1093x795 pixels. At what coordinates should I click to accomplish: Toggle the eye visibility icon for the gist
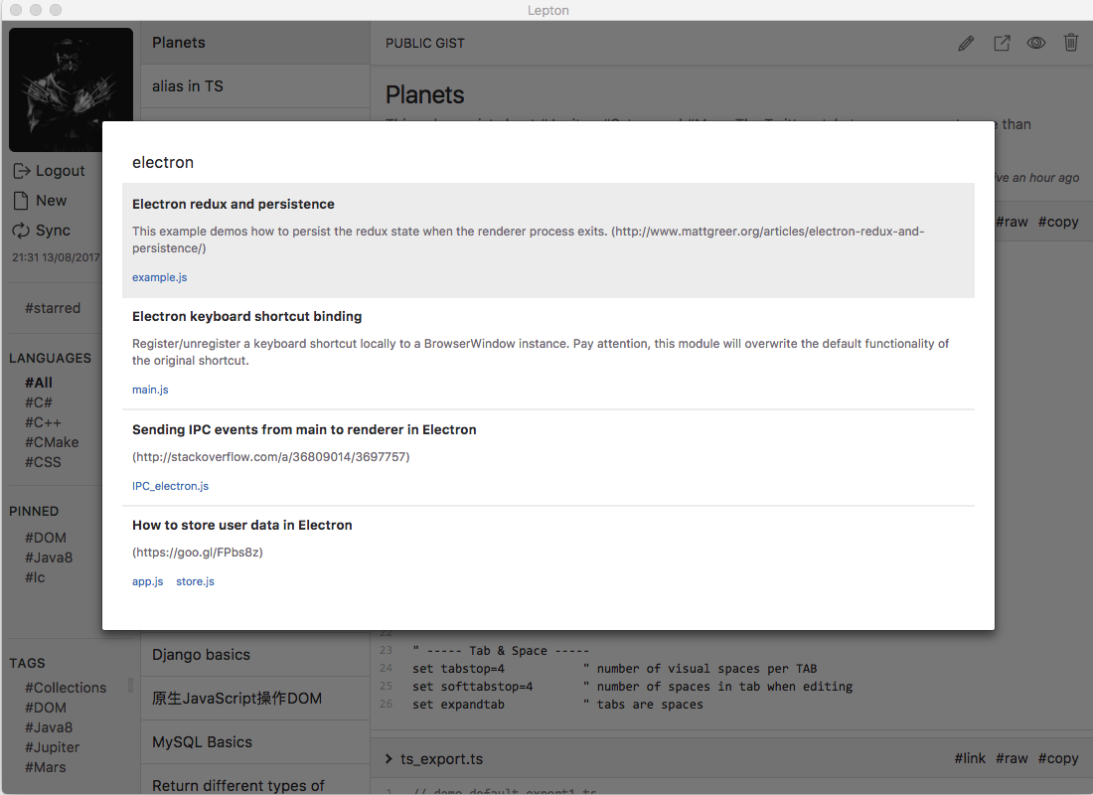(x=1035, y=44)
